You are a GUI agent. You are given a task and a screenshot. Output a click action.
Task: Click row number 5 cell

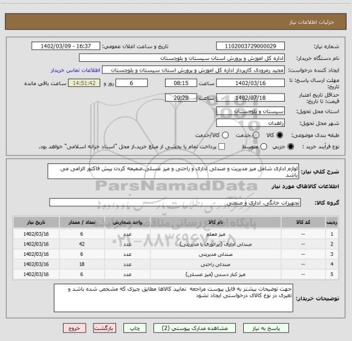point(332,274)
